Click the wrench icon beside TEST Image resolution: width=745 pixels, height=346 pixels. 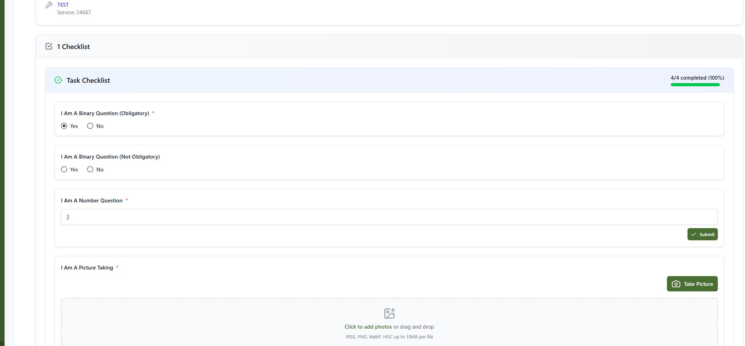click(x=49, y=5)
